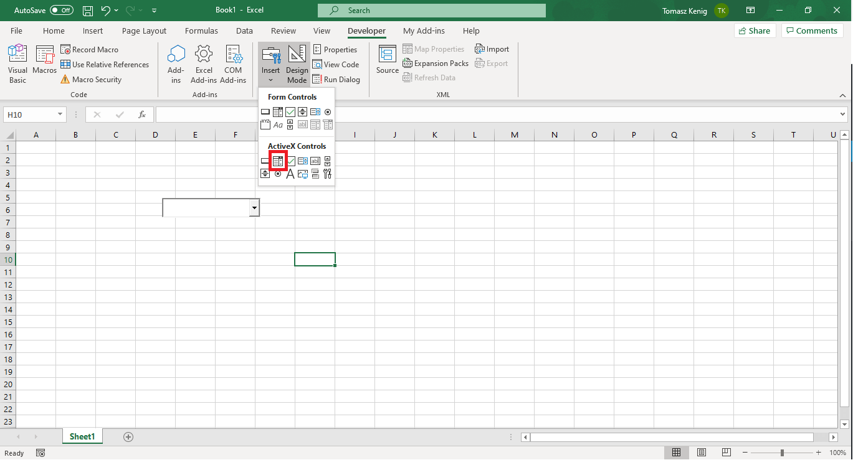Open control Properties
The width and height of the screenshot is (853, 465).
pyautogui.click(x=335, y=50)
